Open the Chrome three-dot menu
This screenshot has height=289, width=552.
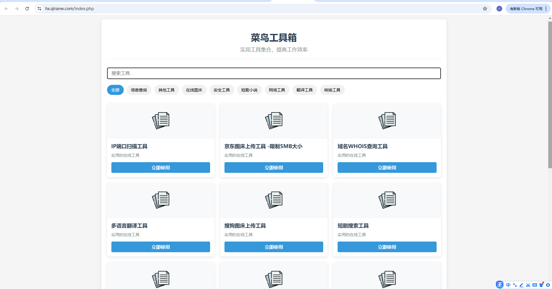[546, 9]
